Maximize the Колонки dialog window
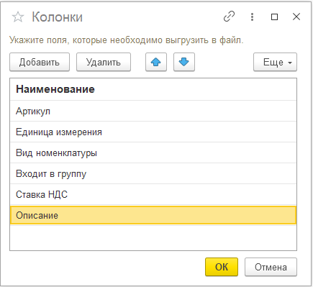Screen dimensions: 313x287 tap(274, 17)
